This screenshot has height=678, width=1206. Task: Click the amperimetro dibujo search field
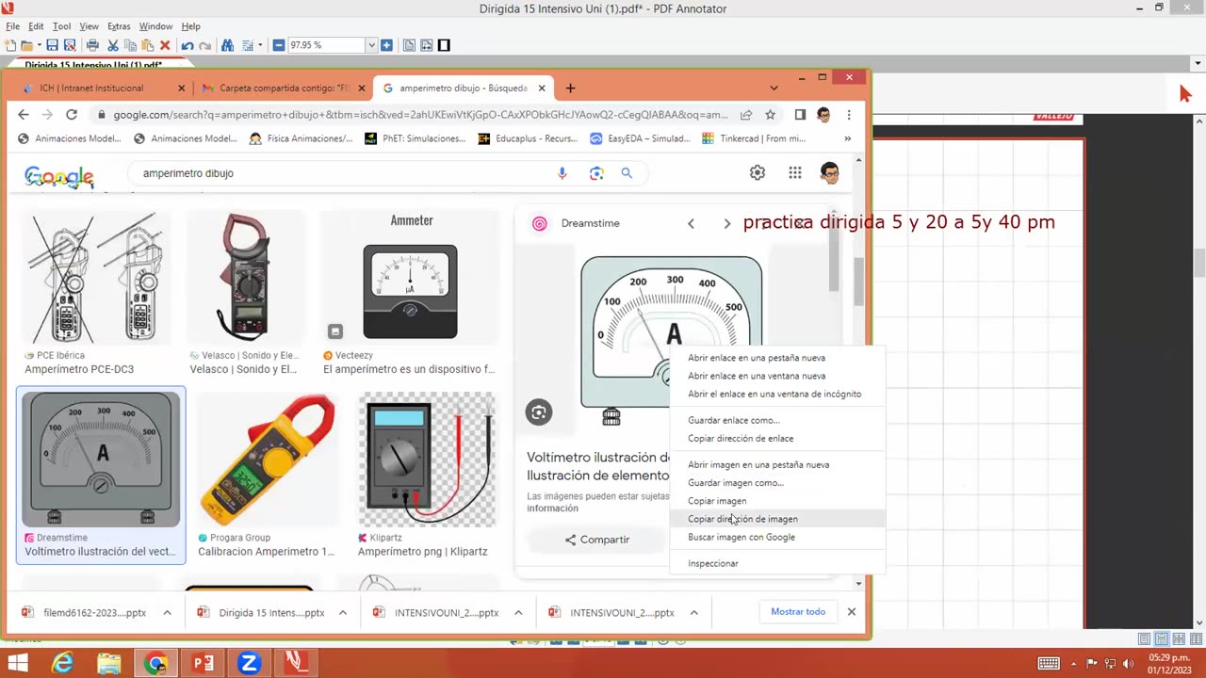[x=344, y=173]
